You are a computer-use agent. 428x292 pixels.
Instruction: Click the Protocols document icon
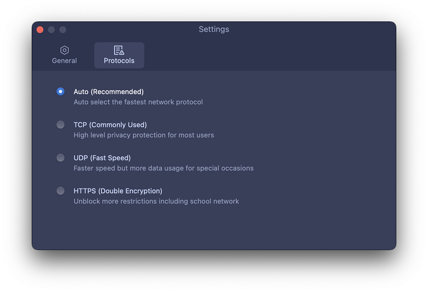tap(119, 50)
